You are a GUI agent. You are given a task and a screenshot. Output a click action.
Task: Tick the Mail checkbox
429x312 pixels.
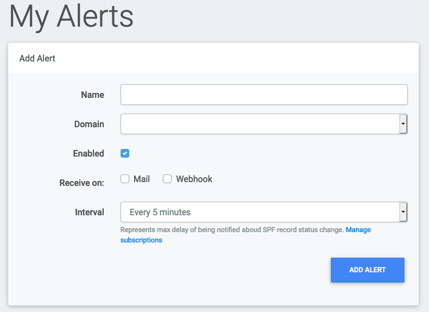[125, 179]
